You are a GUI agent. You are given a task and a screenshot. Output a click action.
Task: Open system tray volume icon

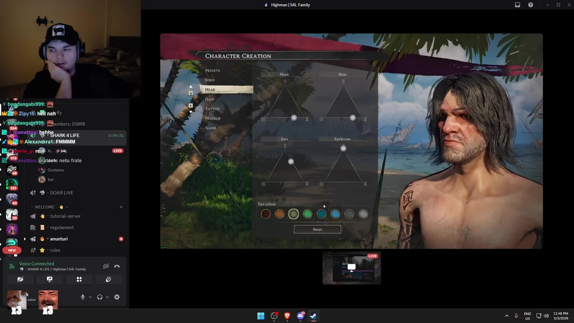point(546,316)
